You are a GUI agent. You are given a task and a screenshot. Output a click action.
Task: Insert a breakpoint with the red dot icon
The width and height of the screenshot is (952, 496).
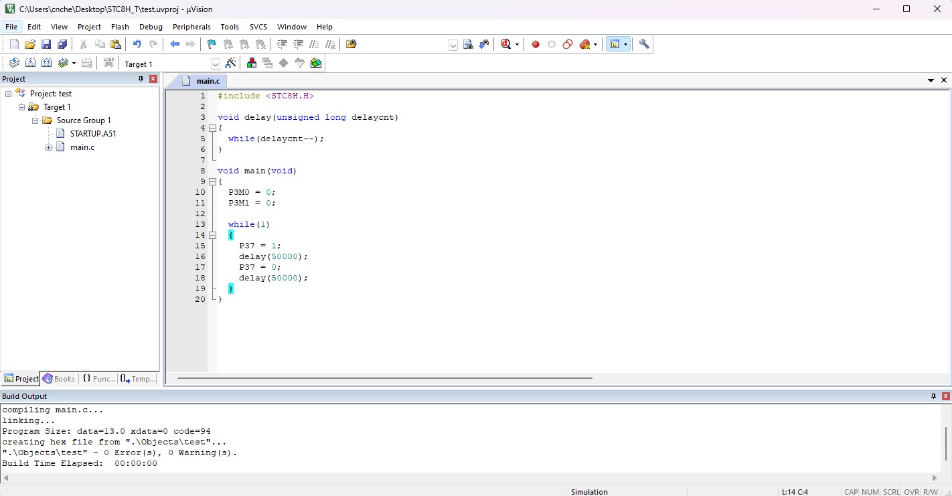[536, 44]
